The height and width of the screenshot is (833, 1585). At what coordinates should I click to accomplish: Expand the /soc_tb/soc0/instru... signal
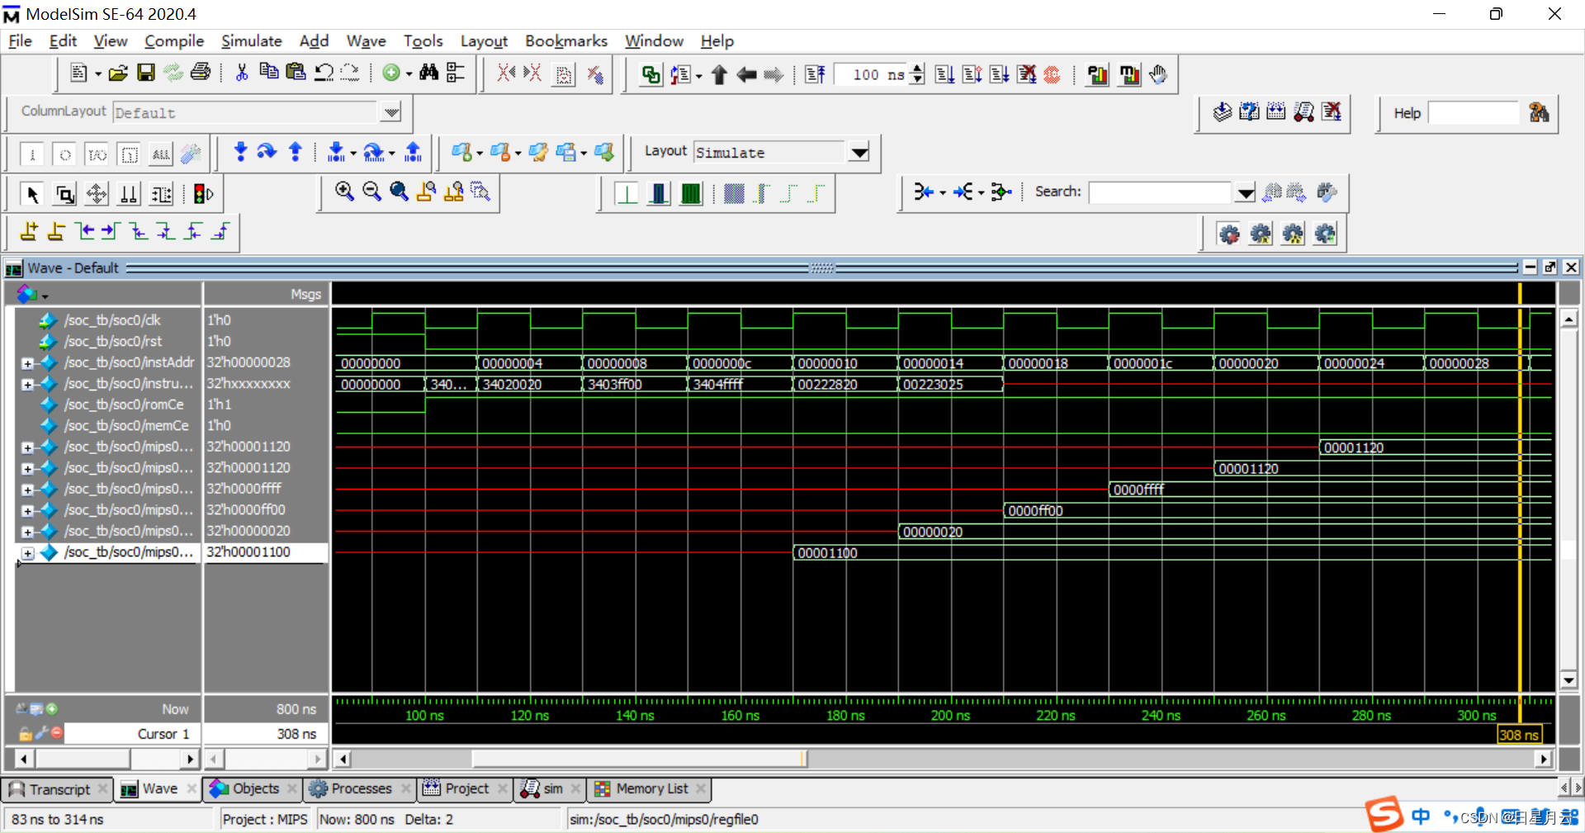pyautogui.click(x=27, y=385)
